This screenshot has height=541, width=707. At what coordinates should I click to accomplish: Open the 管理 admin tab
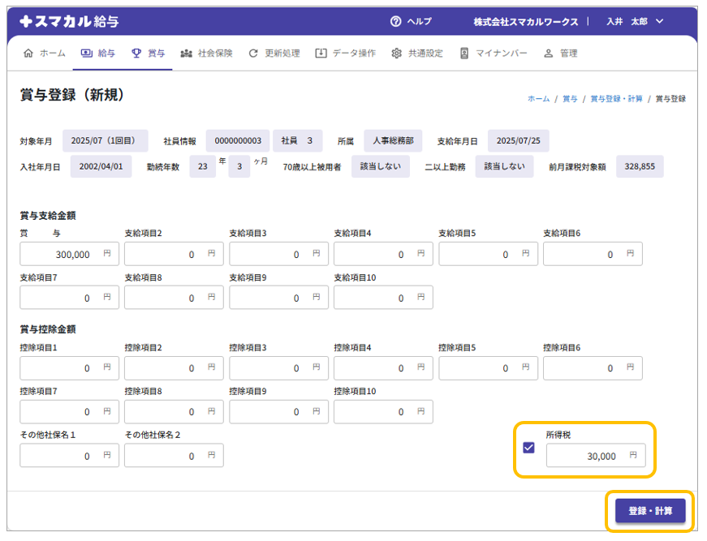(x=561, y=54)
